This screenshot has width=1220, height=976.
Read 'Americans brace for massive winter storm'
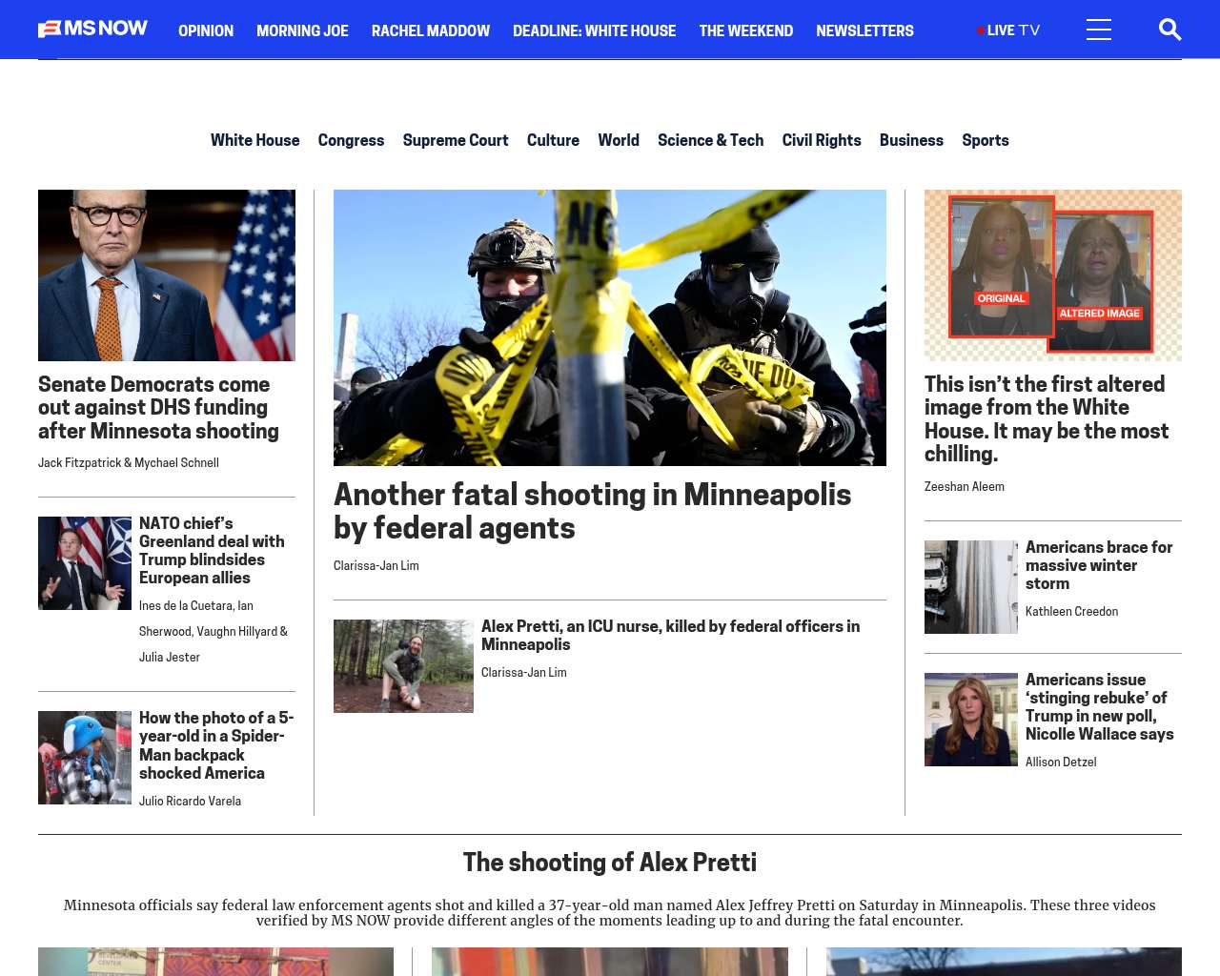click(x=1098, y=565)
